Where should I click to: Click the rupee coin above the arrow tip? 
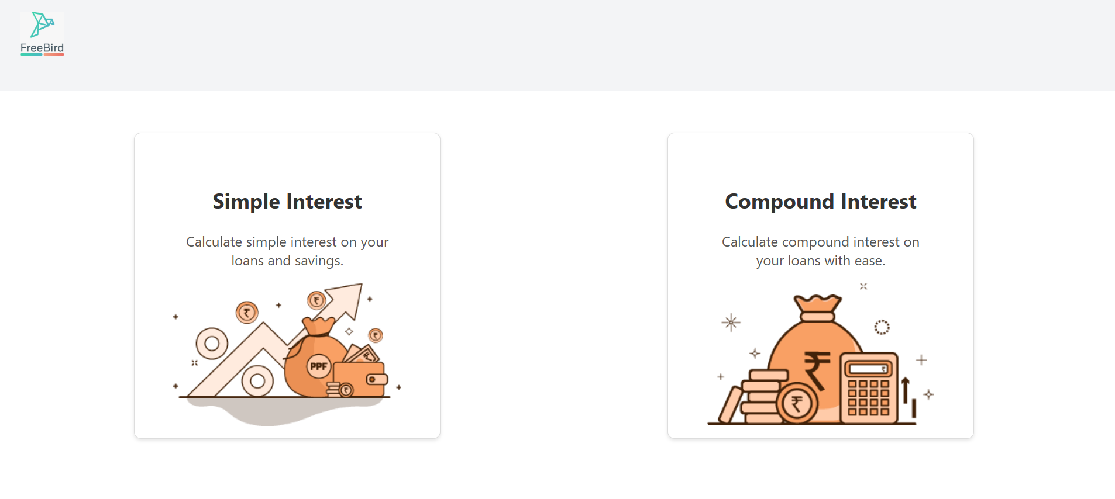click(316, 300)
